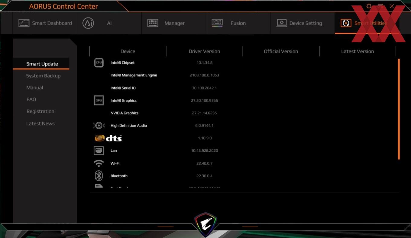Viewport: 411px width, 238px height.
Task: Select the Lan device label
Action: [114, 150]
